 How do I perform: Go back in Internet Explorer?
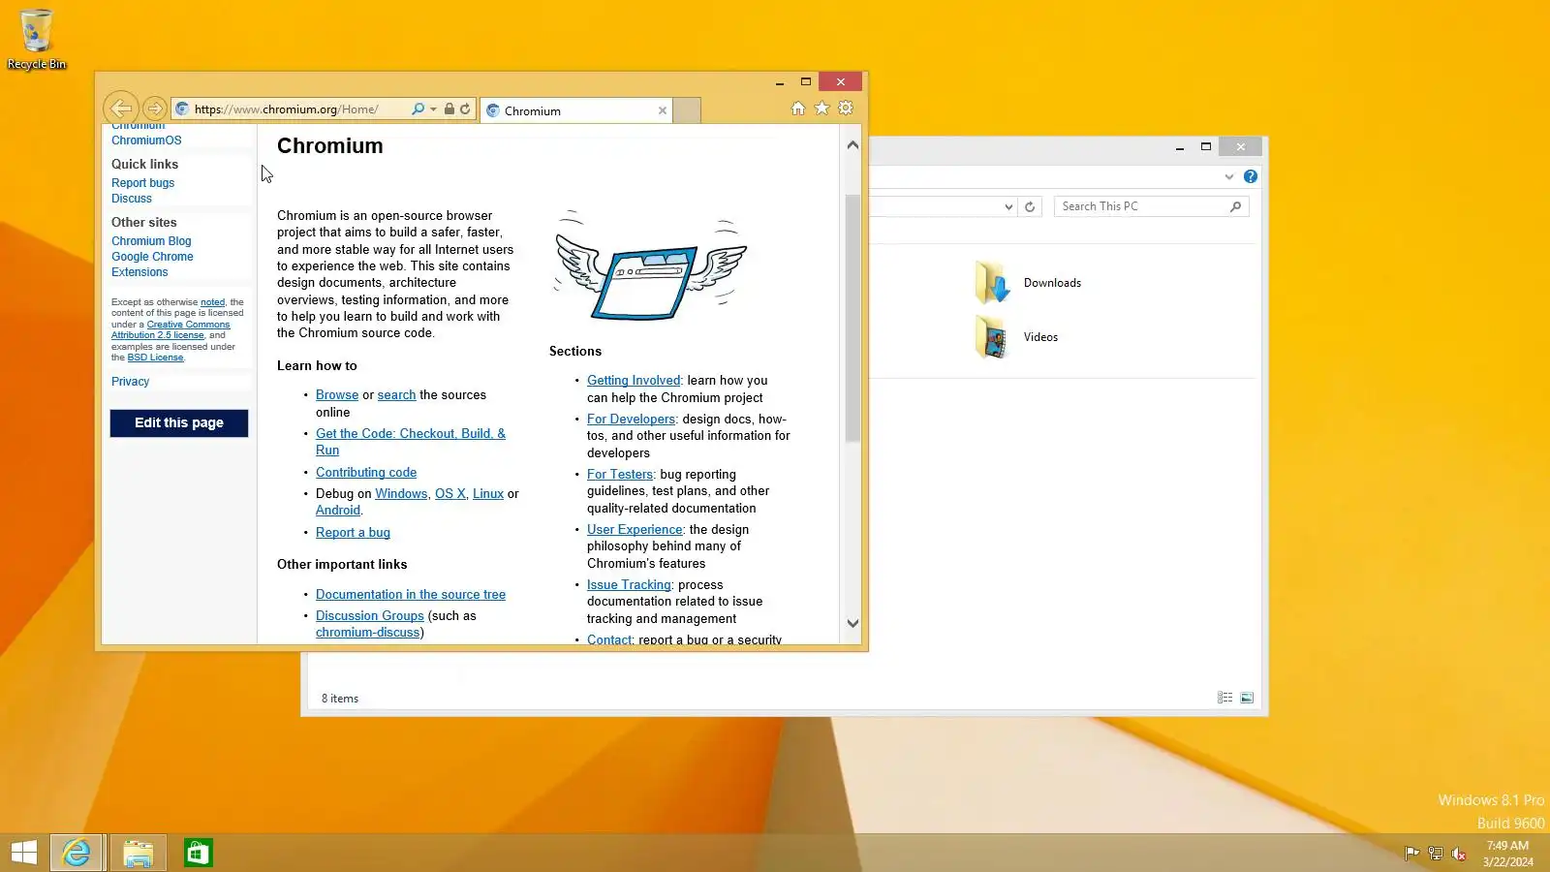[121, 109]
